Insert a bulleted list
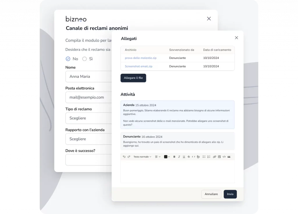The image size is (298, 214). 204,157
